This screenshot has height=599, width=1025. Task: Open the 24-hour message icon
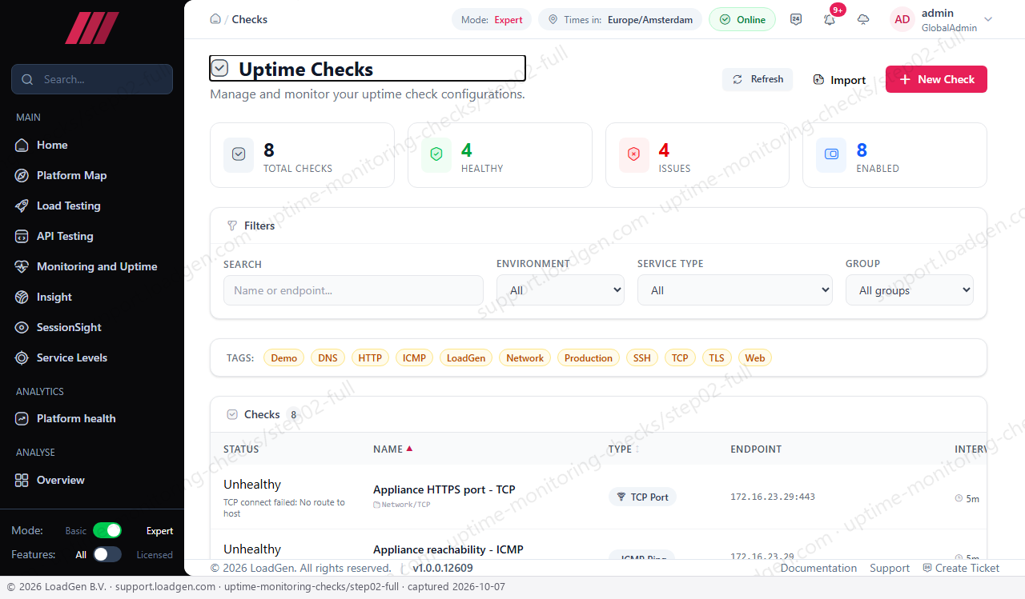point(796,19)
